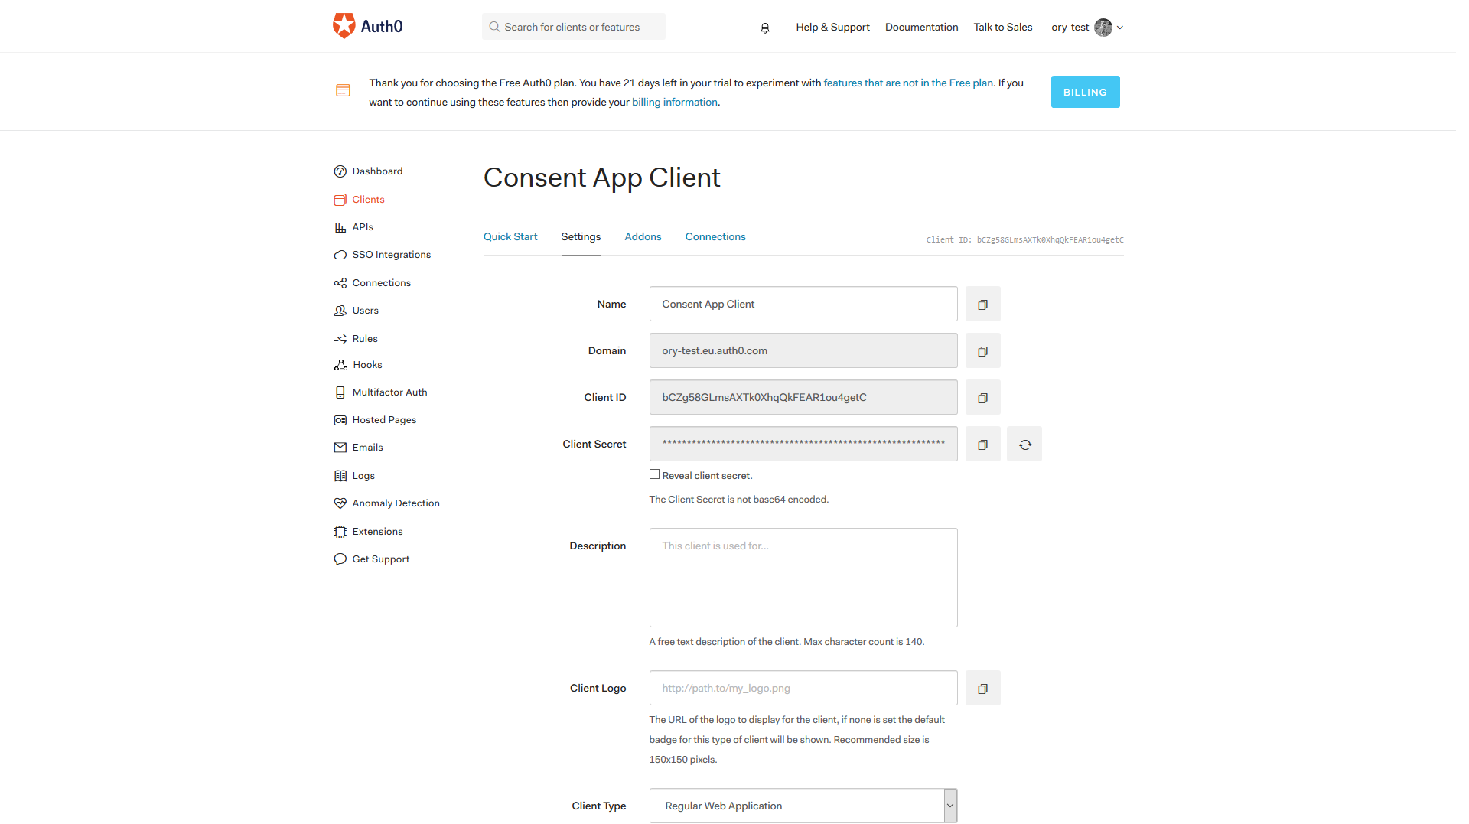Open the Client Type dropdown
The height and width of the screenshot is (824, 1469).
[x=803, y=806]
